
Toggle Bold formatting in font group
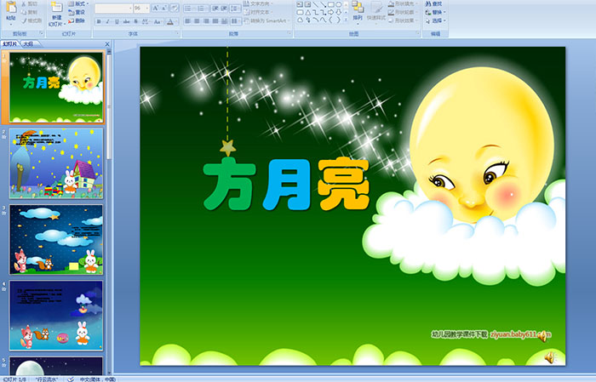[x=99, y=21]
